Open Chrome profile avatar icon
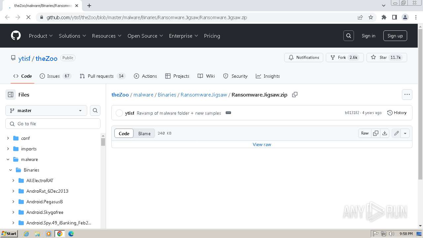 (405, 17)
